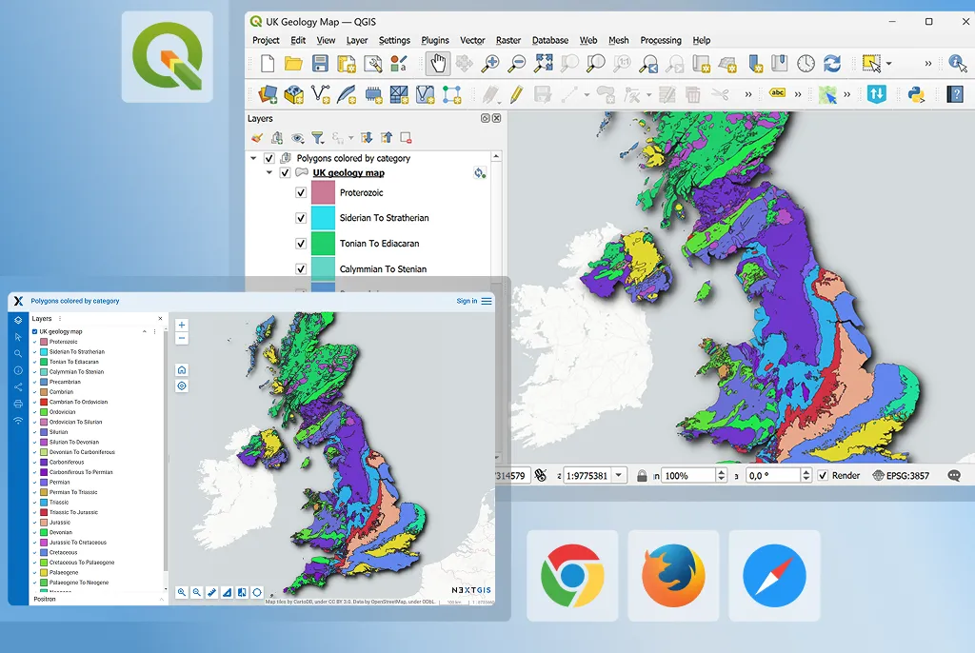The height and width of the screenshot is (653, 975).
Task: Toggle the Cambrian checkmark in web legend
Action: (35, 392)
